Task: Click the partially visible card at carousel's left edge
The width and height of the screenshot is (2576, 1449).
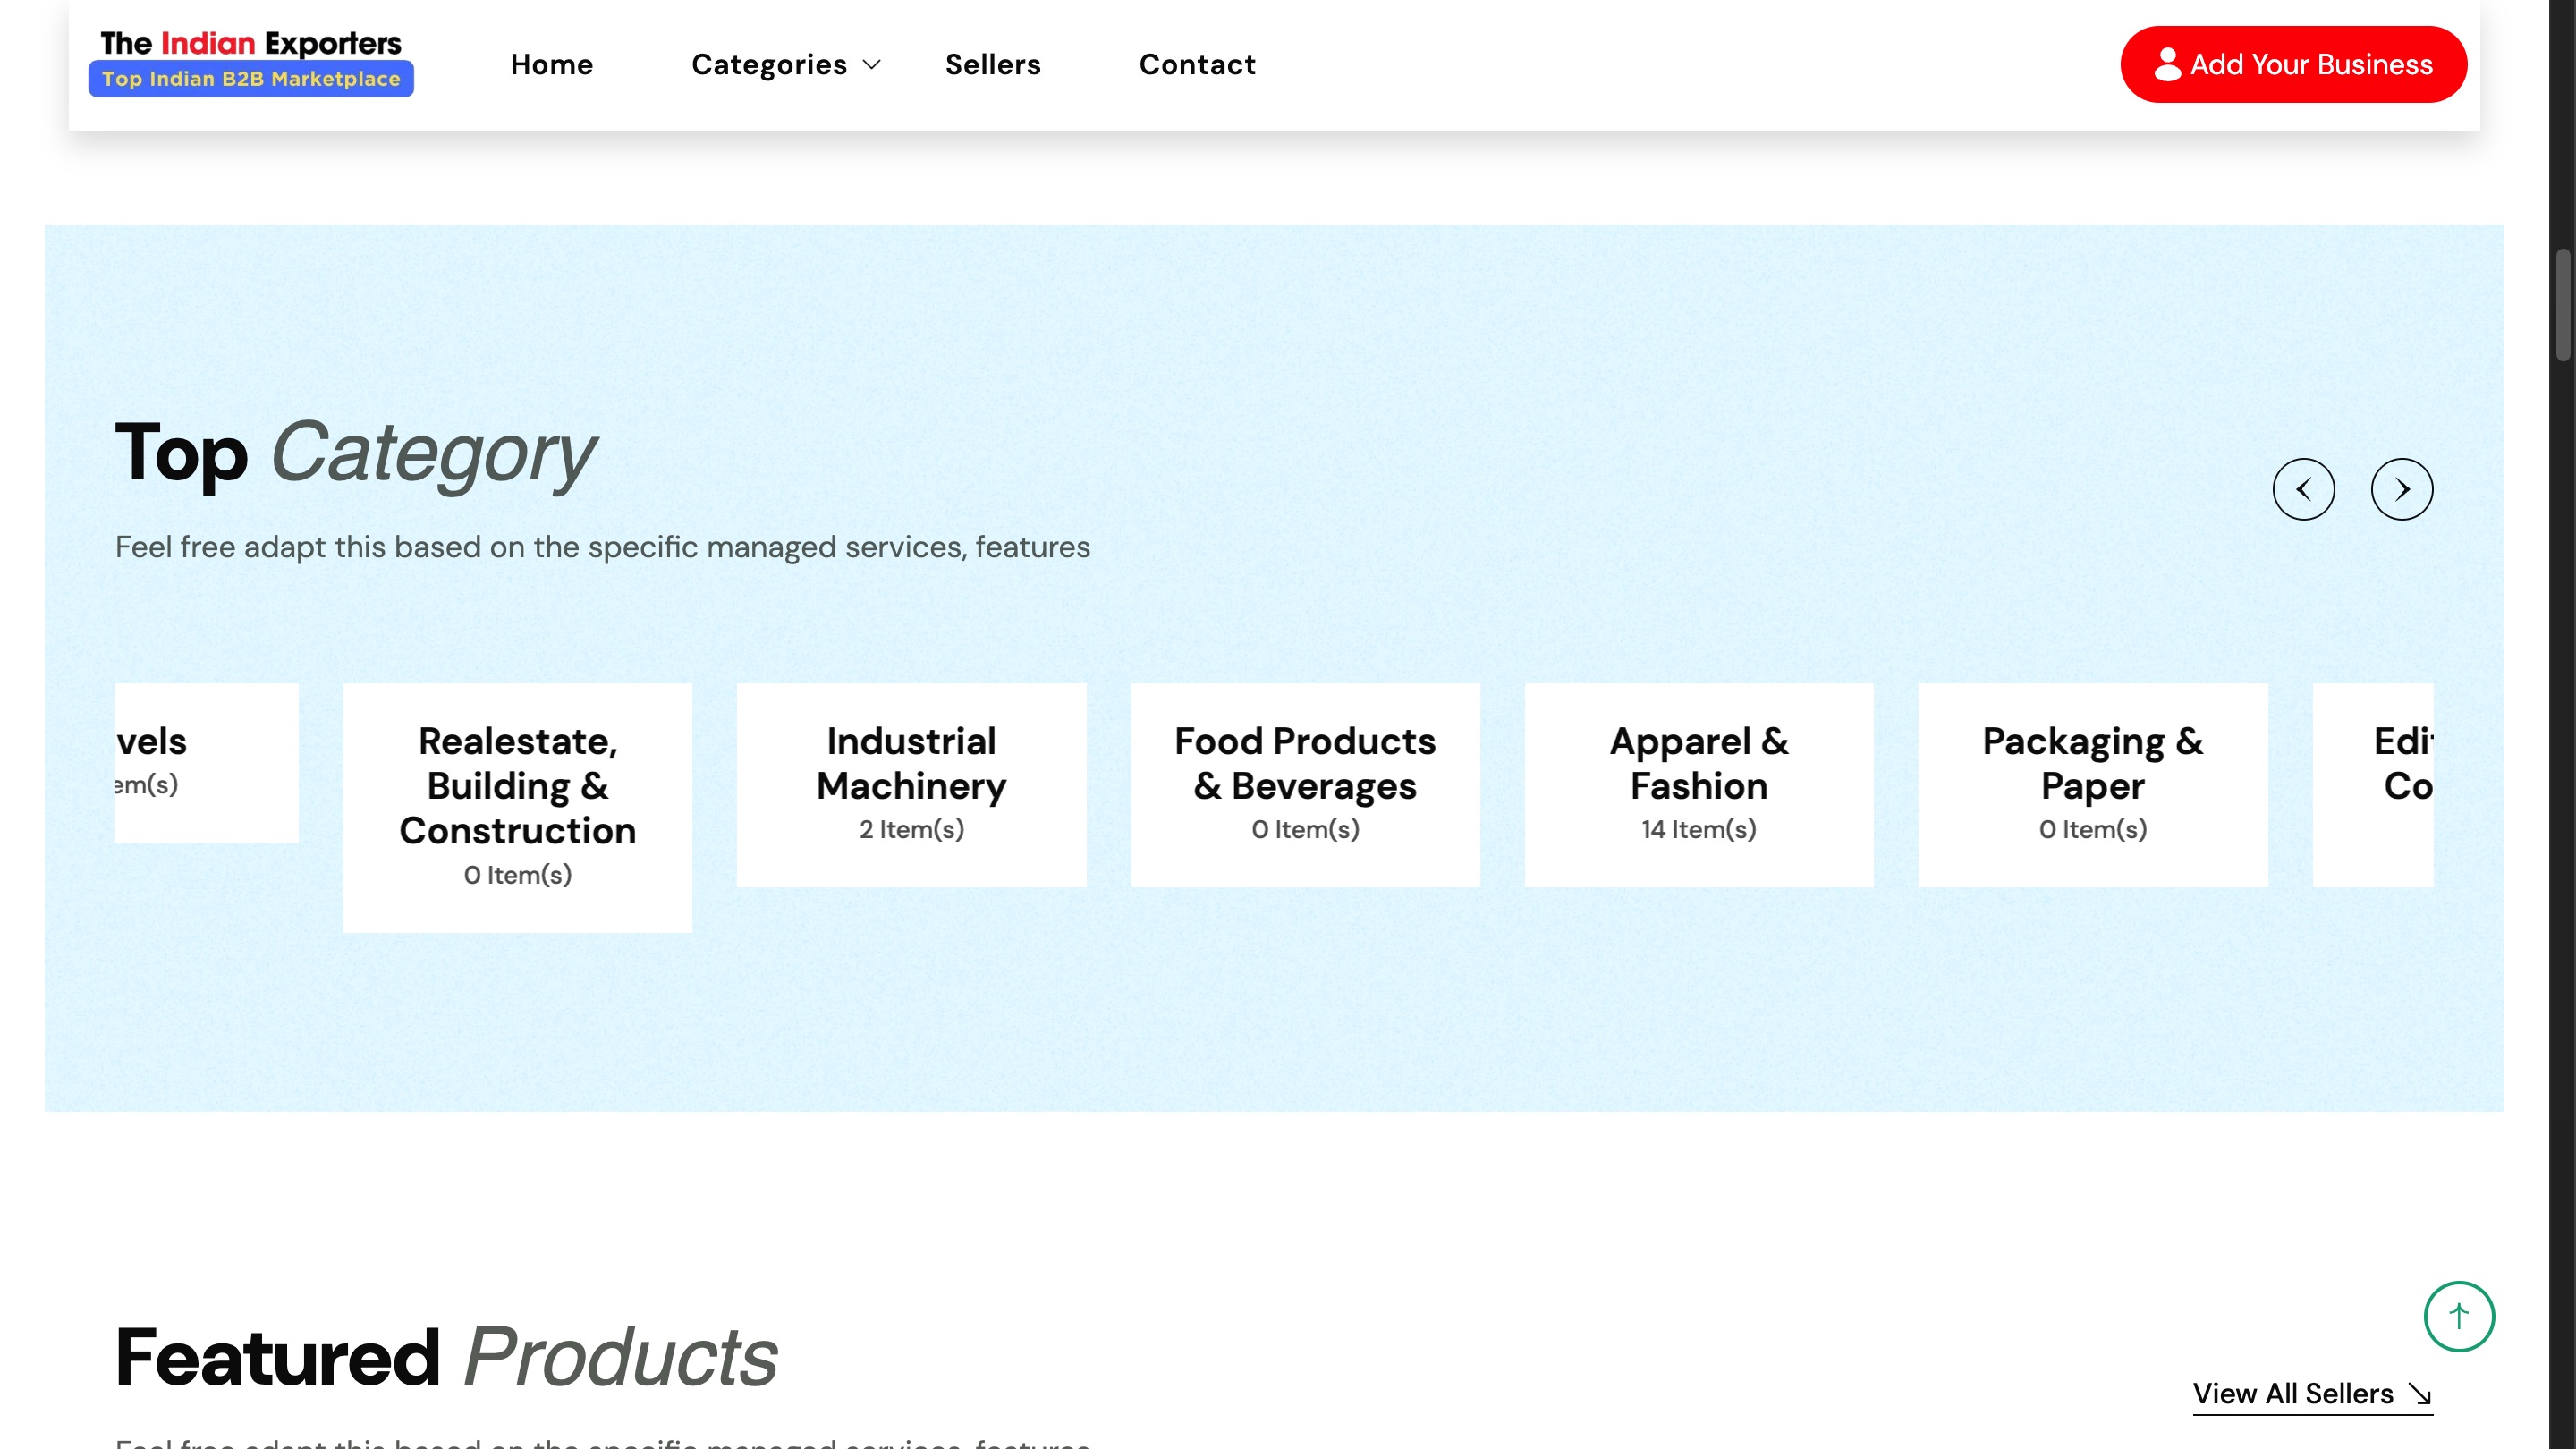Action: (x=205, y=761)
